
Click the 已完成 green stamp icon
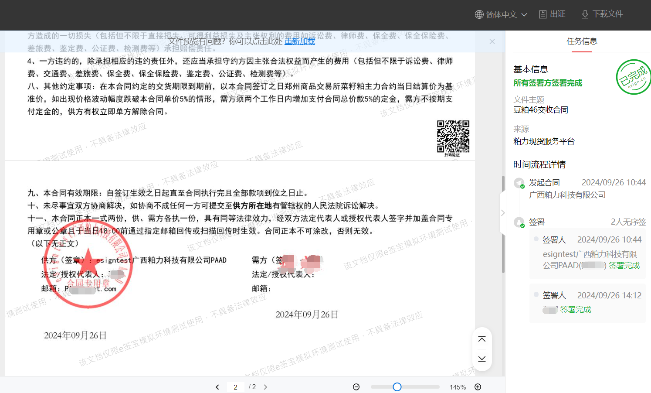tap(634, 77)
